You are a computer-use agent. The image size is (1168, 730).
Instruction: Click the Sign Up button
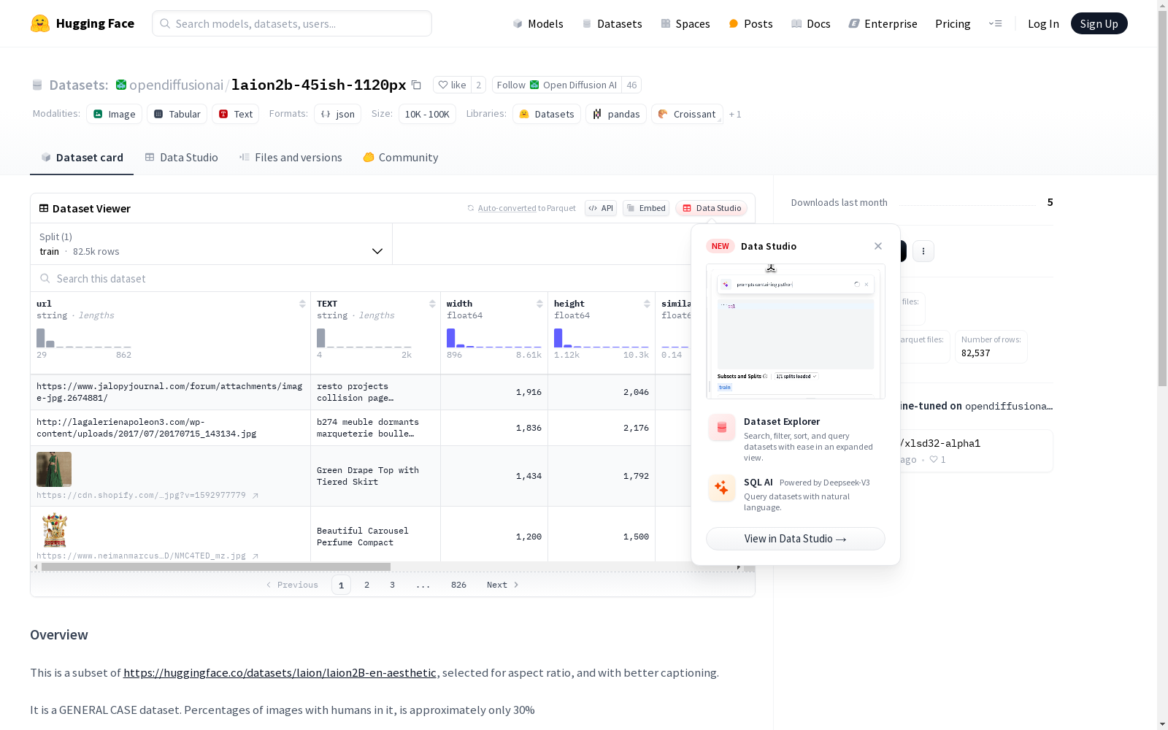[x=1099, y=23]
